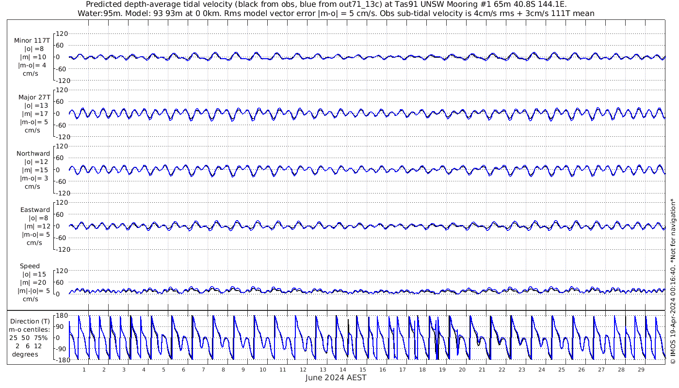Click the '180' tick label on the Direction axis

(61, 316)
